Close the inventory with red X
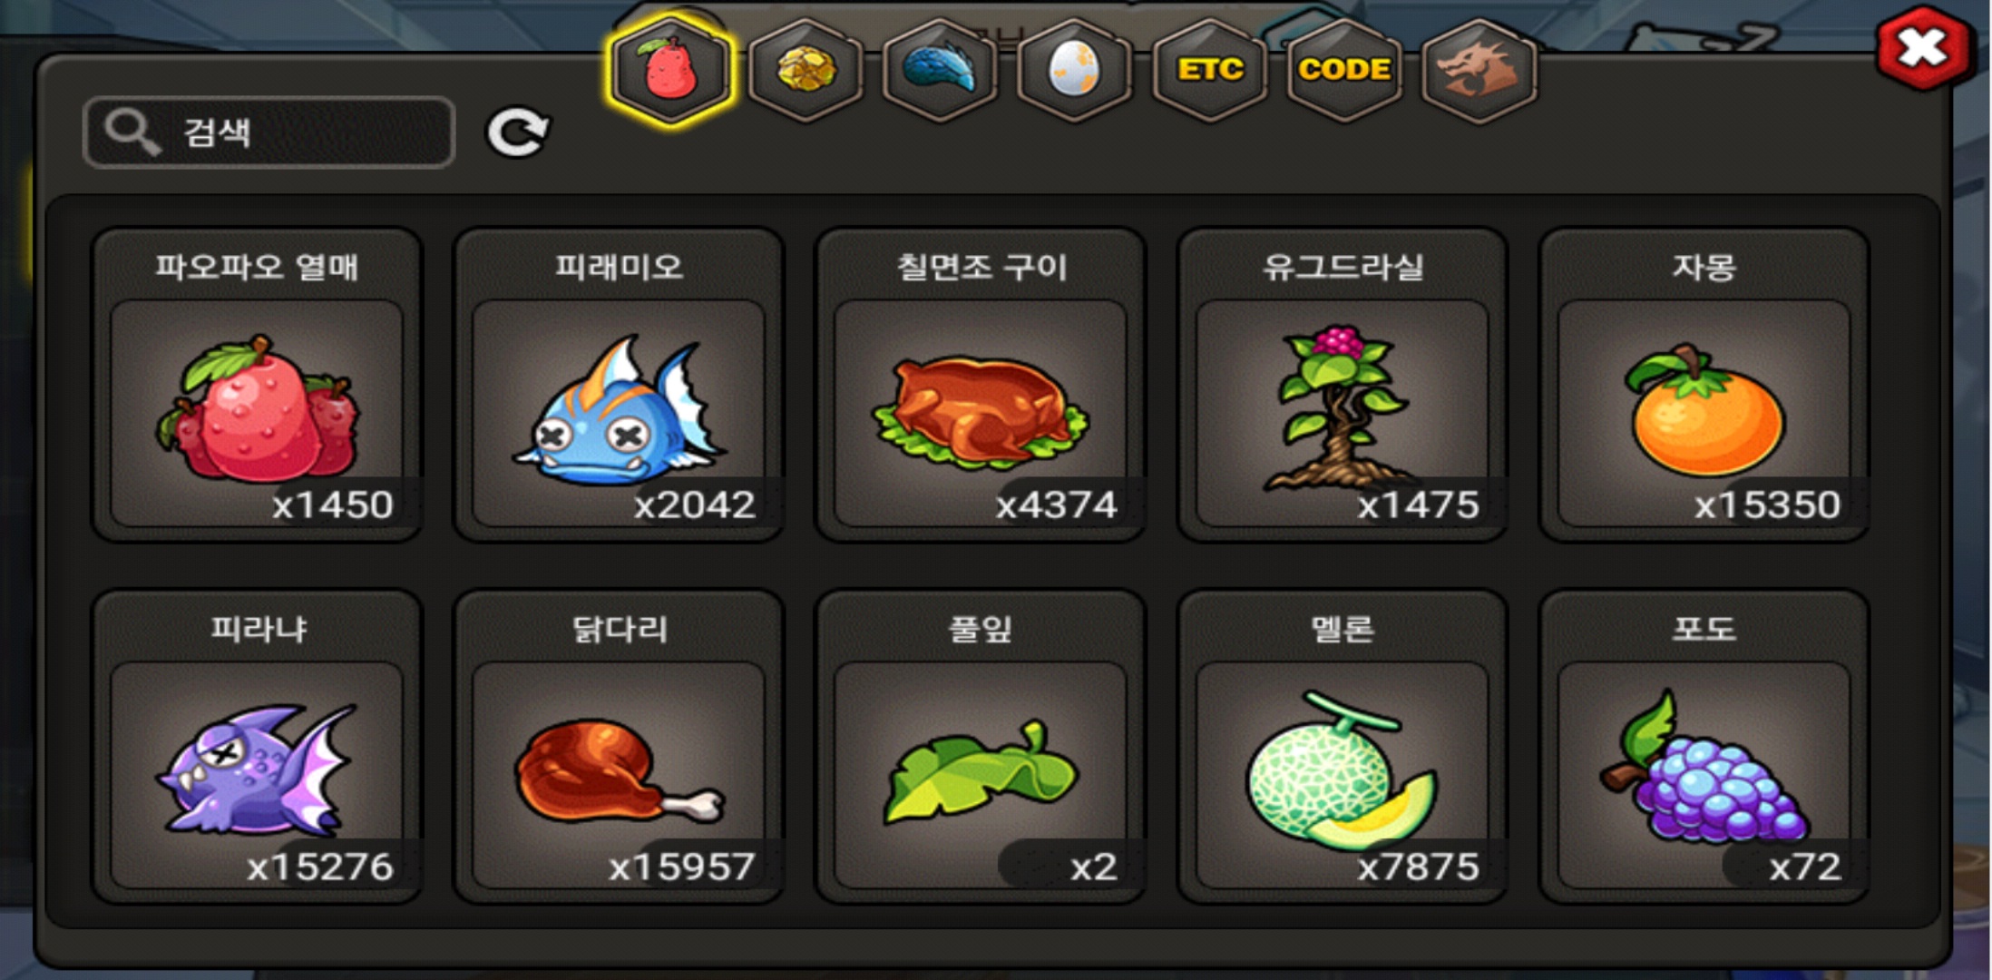Screen dimensions: 1992x980 pyautogui.click(x=1923, y=48)
